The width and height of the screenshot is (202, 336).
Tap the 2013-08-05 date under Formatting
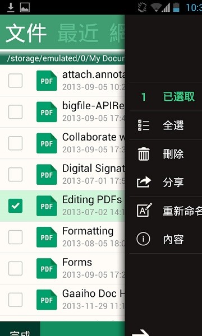point(94,244)
